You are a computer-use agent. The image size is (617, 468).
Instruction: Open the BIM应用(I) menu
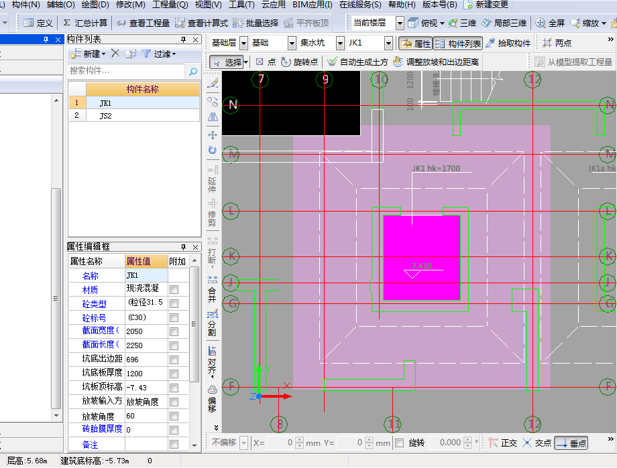(312, 5)
